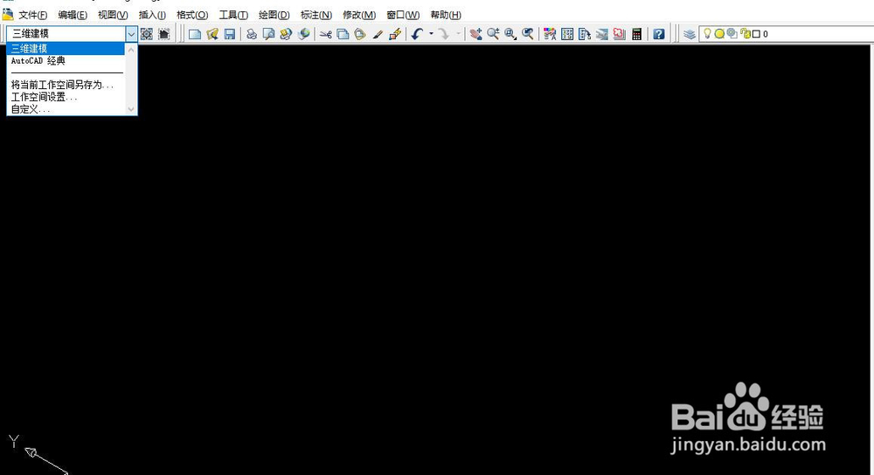The height and width of the screenshot is (475, 874).
Task: Choose 将当前工作空间另存为...
Action: [x=62, y=85]
